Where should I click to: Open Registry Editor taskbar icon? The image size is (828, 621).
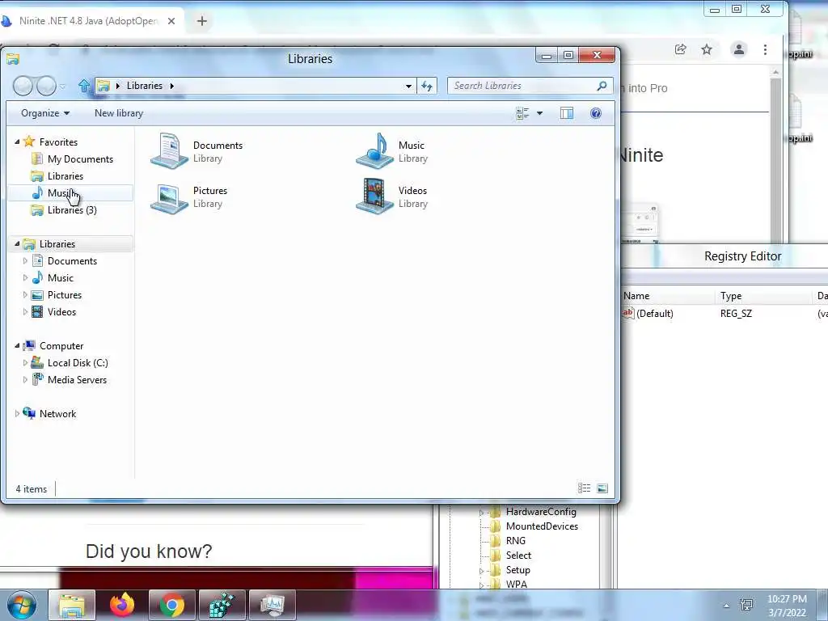click(x=222, y=605)
